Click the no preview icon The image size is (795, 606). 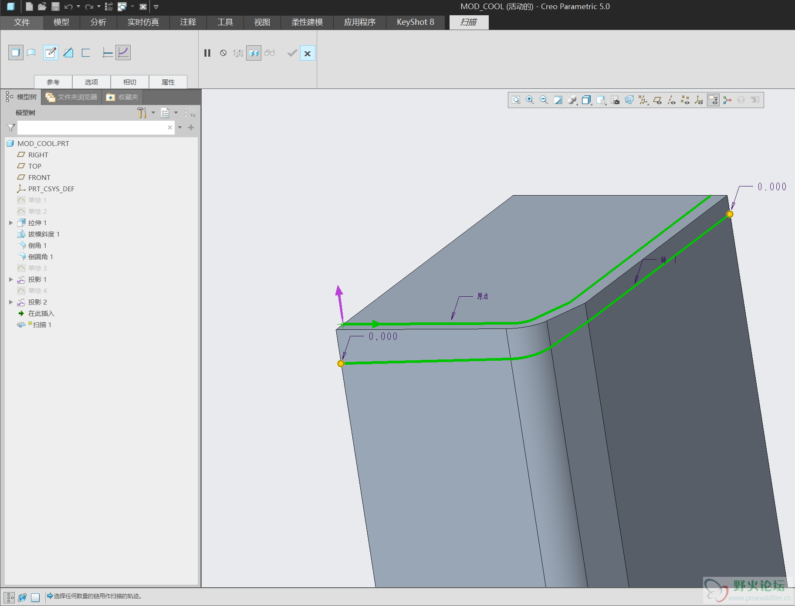[x=223, y=53]
